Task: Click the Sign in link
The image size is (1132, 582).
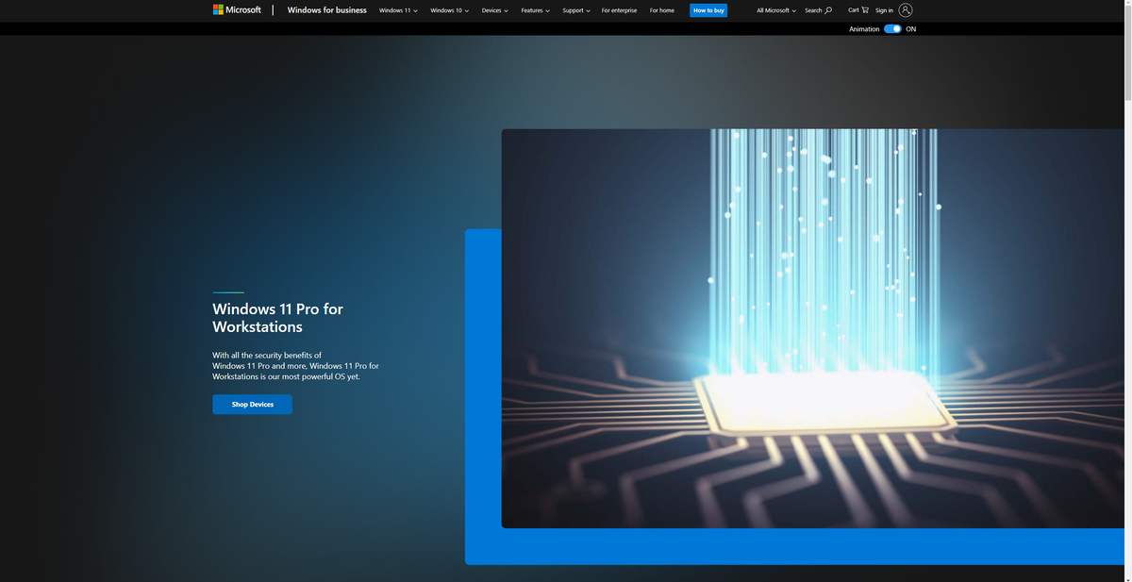Action: click(x=884, y=10)
